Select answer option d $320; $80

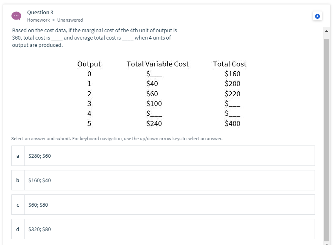click(163, 229)
